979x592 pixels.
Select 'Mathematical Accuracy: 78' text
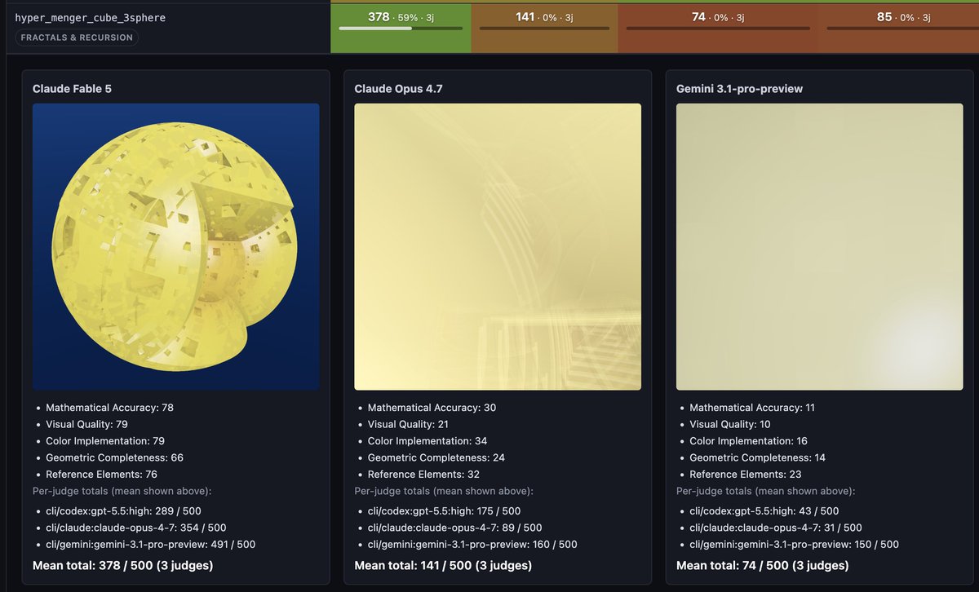[x=109, y=408]
